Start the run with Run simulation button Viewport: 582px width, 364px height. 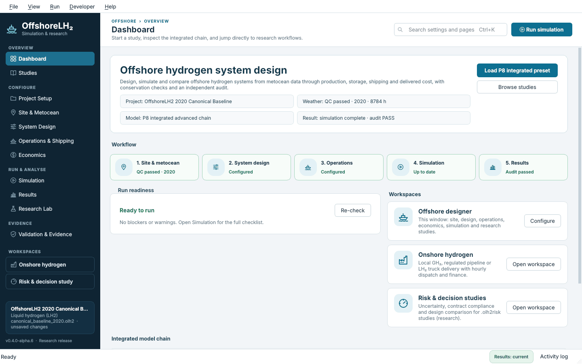pyautogui.click(x=542, y=30)
